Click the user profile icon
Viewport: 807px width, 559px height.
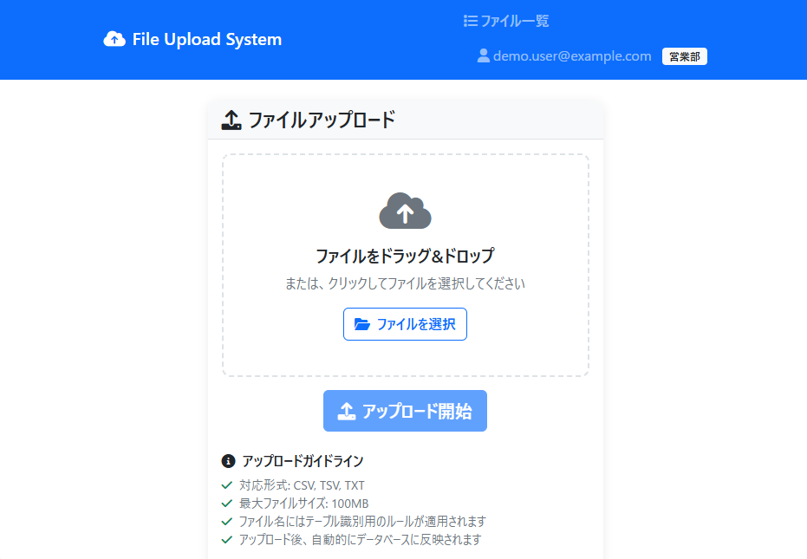click(x=484, y=56)
